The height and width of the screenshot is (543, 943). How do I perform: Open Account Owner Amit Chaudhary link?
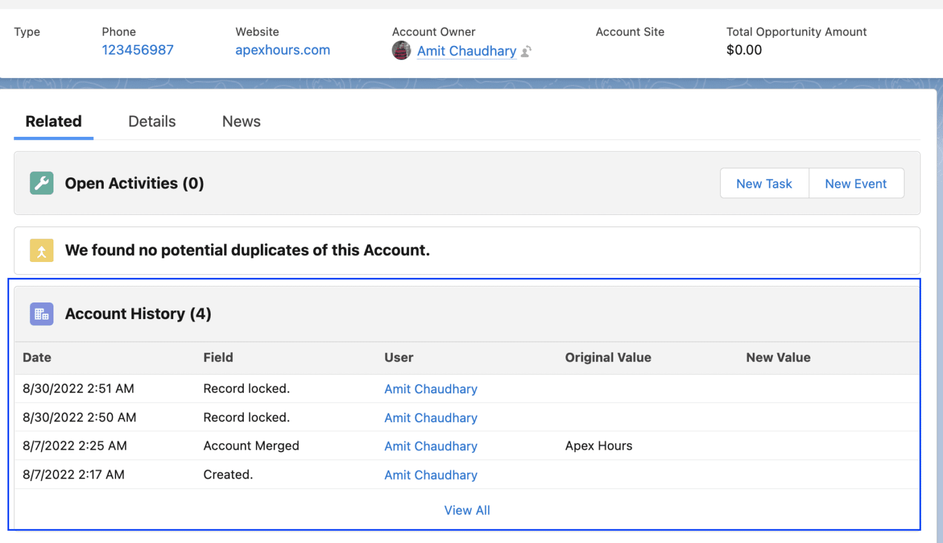point(466,51)
